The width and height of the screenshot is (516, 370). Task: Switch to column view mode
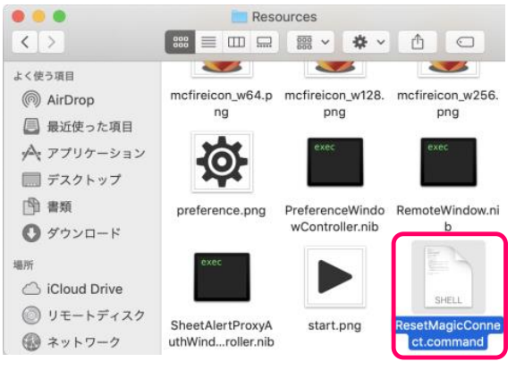click(236, 42)
